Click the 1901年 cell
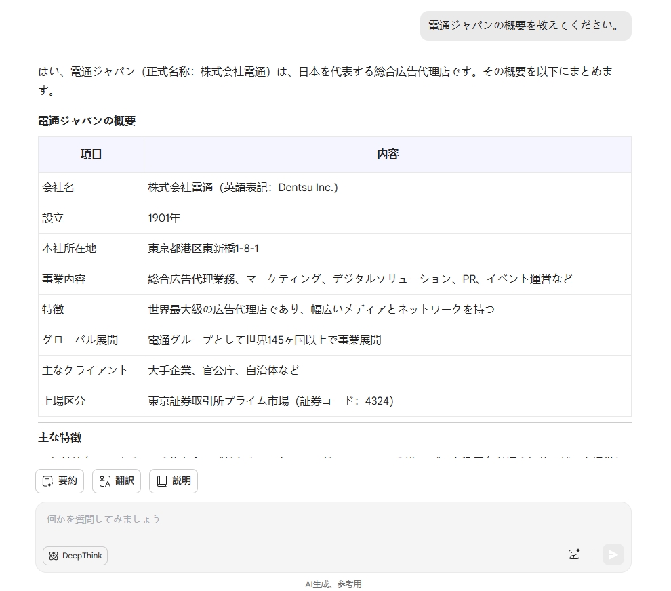 point(388,218)
